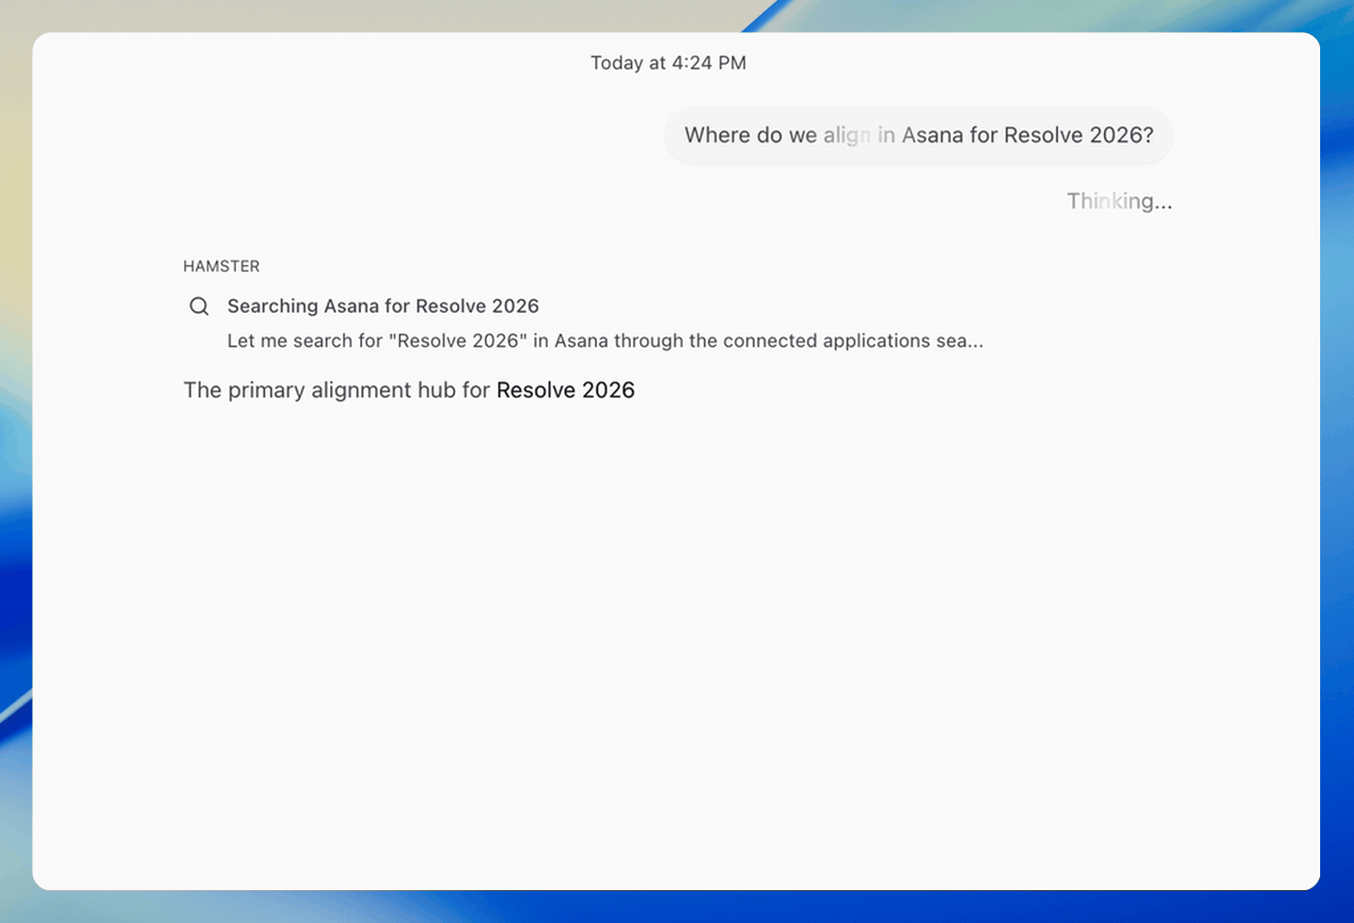Select the 'Today at 4:24 PM' timestamp
This screenshot has height=923, width=1354.
pyautogui.click(x=669, y=63)
